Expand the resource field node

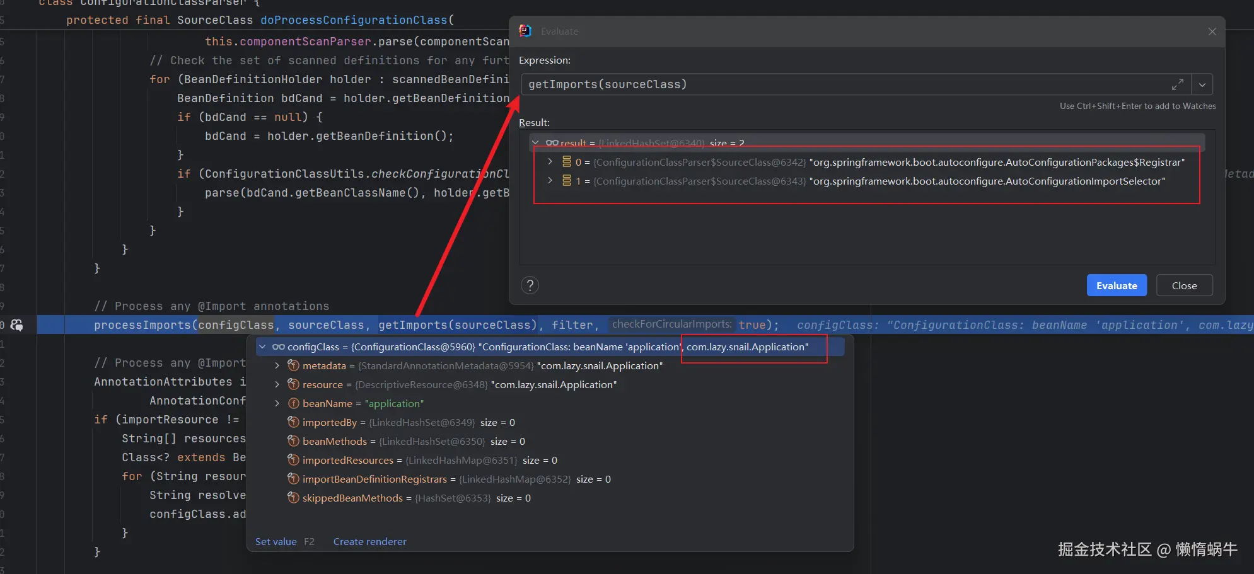(x=277, y=384)
